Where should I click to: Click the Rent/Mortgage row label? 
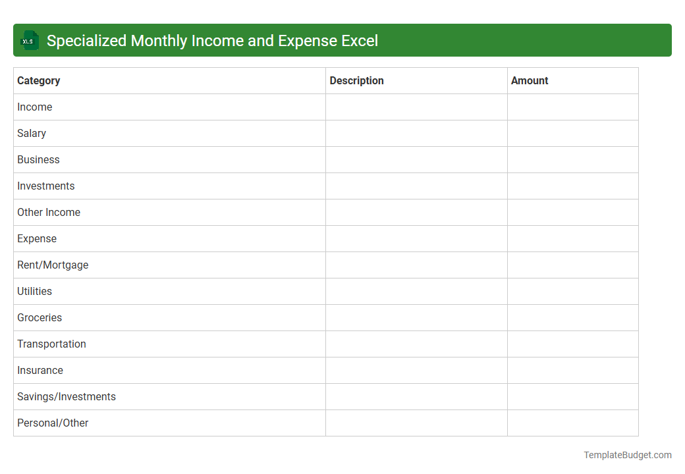coord(53,265)
